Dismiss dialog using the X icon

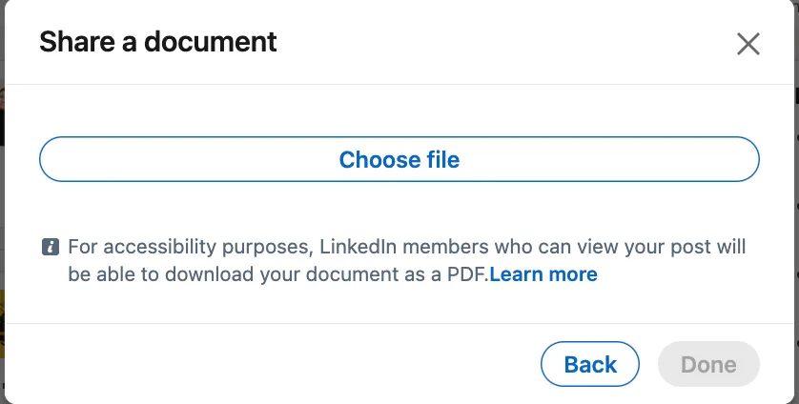pos(748,44)
